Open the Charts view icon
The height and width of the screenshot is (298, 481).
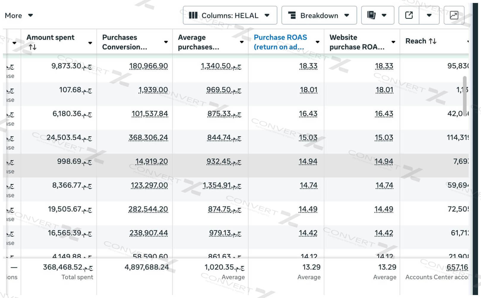click(454, 15)
